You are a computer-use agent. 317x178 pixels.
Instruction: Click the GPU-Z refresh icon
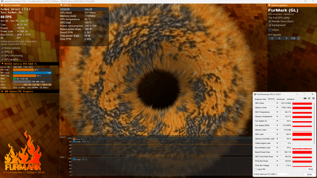(309, 98)
